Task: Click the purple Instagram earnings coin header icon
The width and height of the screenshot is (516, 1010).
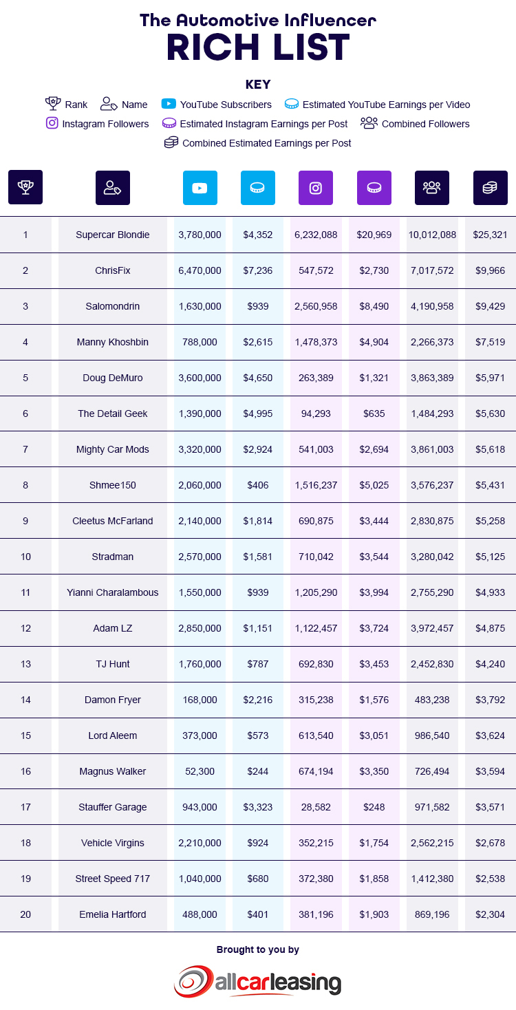Action: (374, 187)
